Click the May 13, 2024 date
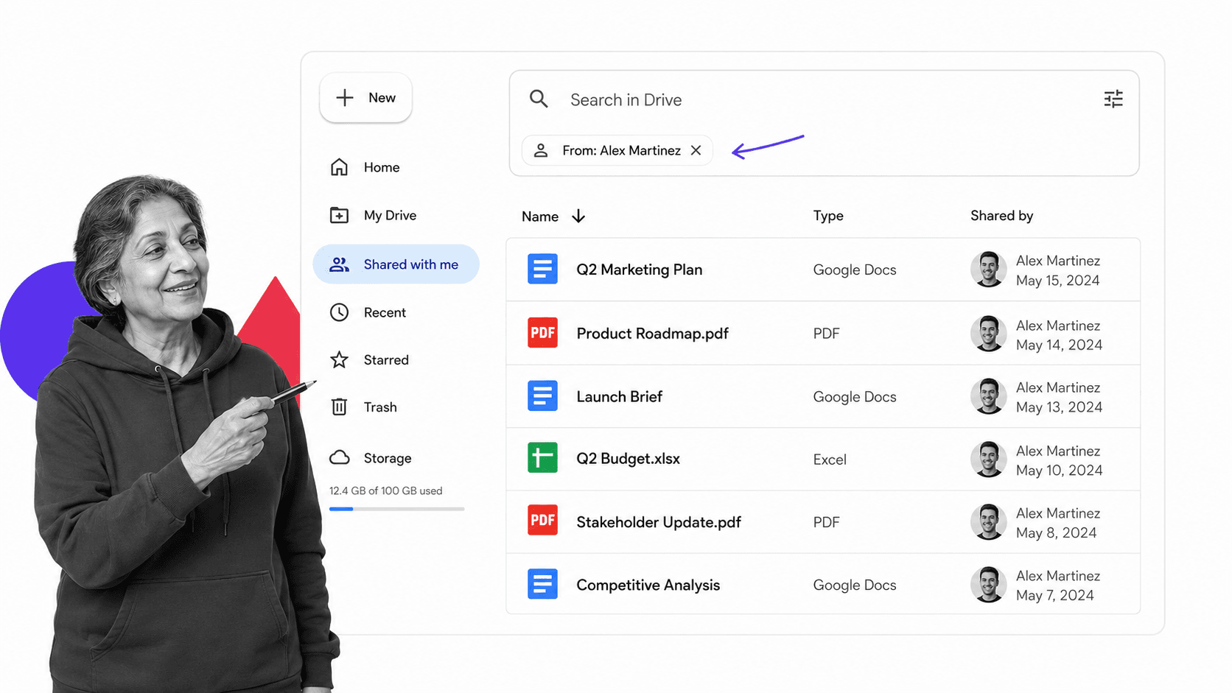This screenshot has width=1232, height=693. (x=1059, y=407)
